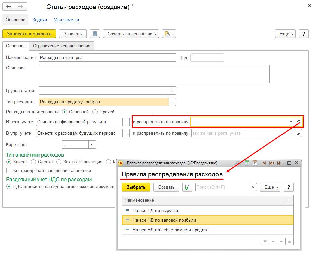
Task: Select row На все НД по валовой прибыли
Action: [207, 220]
